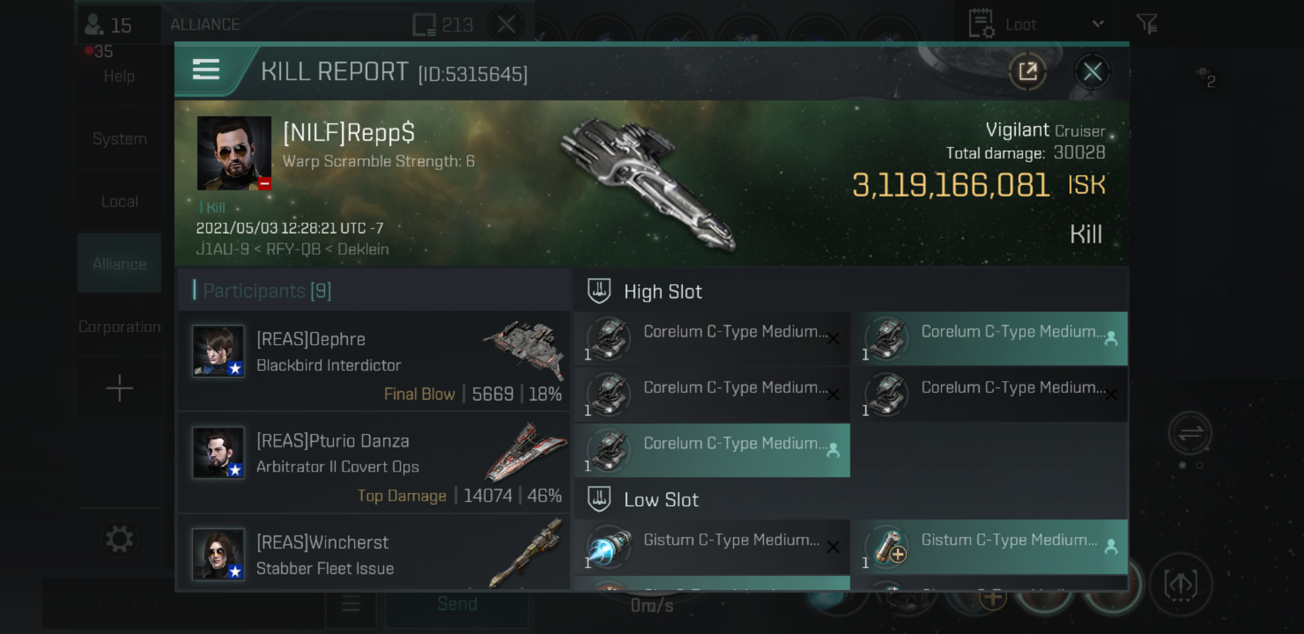Select Pturio Danza top damage entry
Image resolution: width=1304 pixels, height=634 pixels.
[374, 462]
